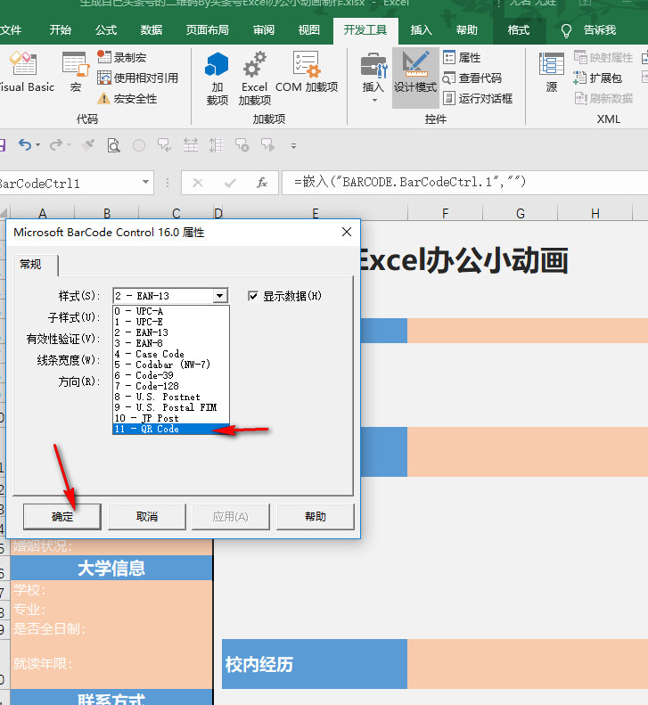
Task: Toggle the 显示数据(H) checkbox
Action: (x=253, y=296)
